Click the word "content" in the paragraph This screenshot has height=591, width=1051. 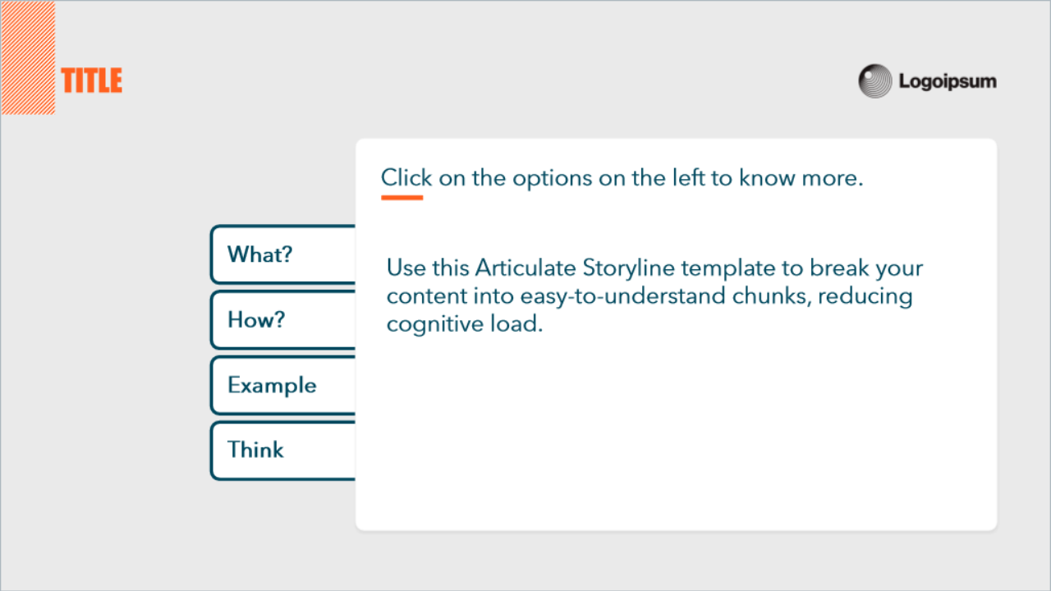[x=427, y=296]
